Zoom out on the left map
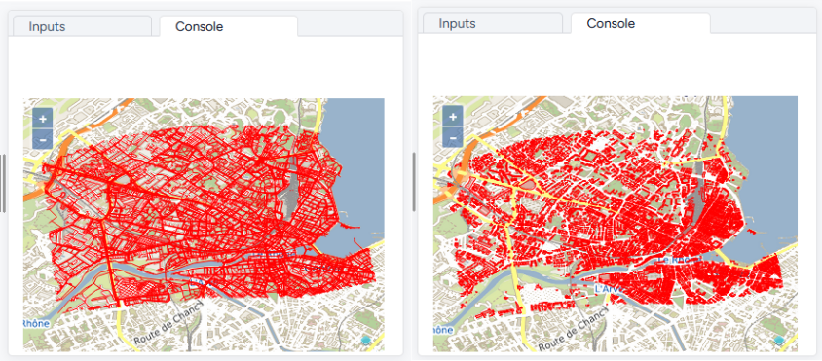The height and width of the screenshot is (361, 822). pos(43,139)
